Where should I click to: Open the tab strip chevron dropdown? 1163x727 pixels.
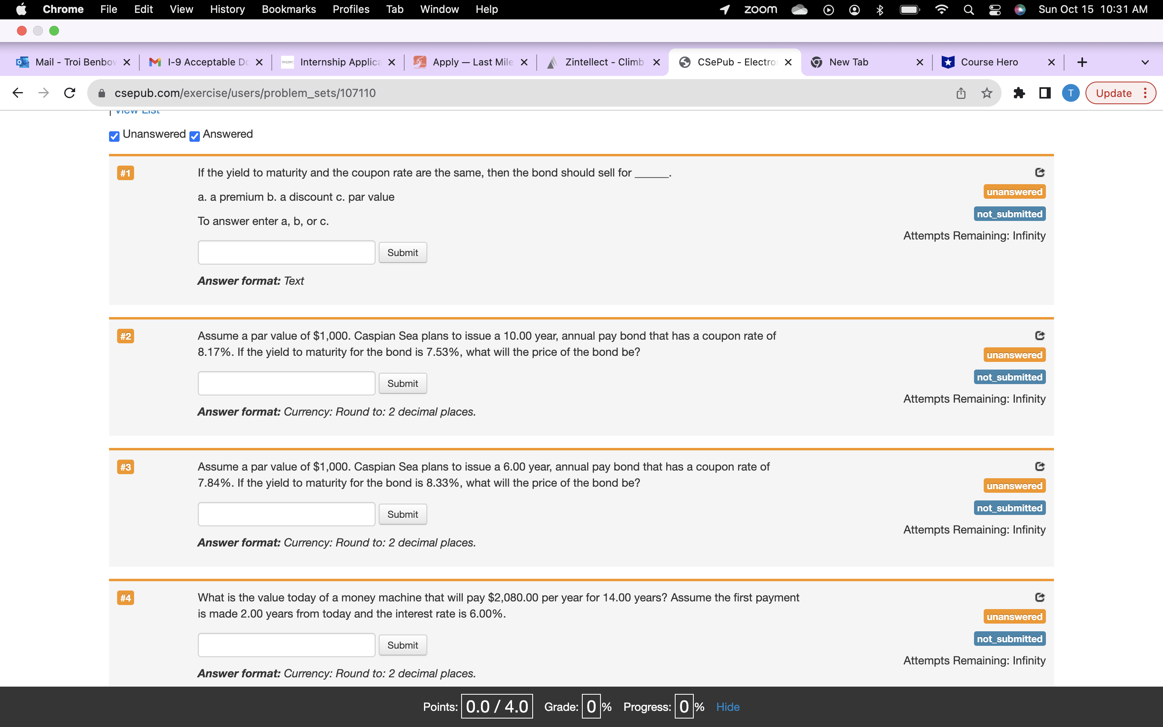click(1145, 61)
